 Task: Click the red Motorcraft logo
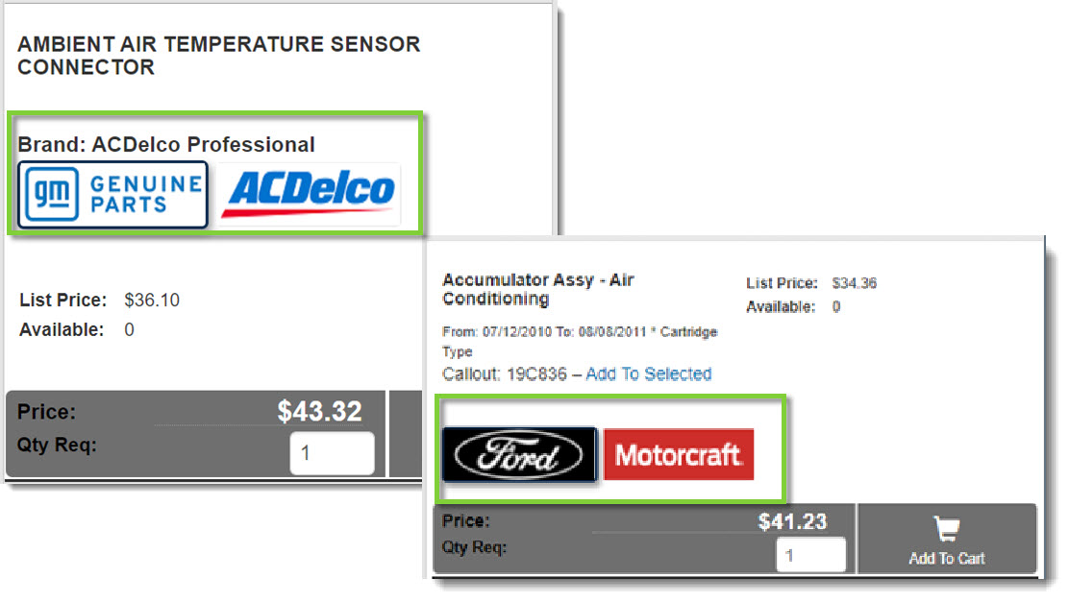pyautogui.click(x=679, y=454)
